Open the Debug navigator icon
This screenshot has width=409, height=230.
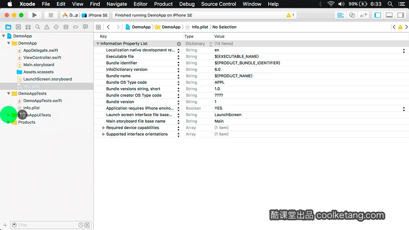tap(66, 27)
